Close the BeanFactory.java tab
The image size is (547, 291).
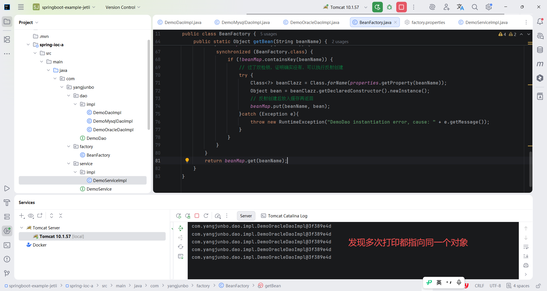(395, 22)
